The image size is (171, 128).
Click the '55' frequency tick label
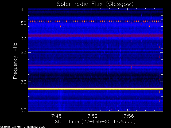24,38
